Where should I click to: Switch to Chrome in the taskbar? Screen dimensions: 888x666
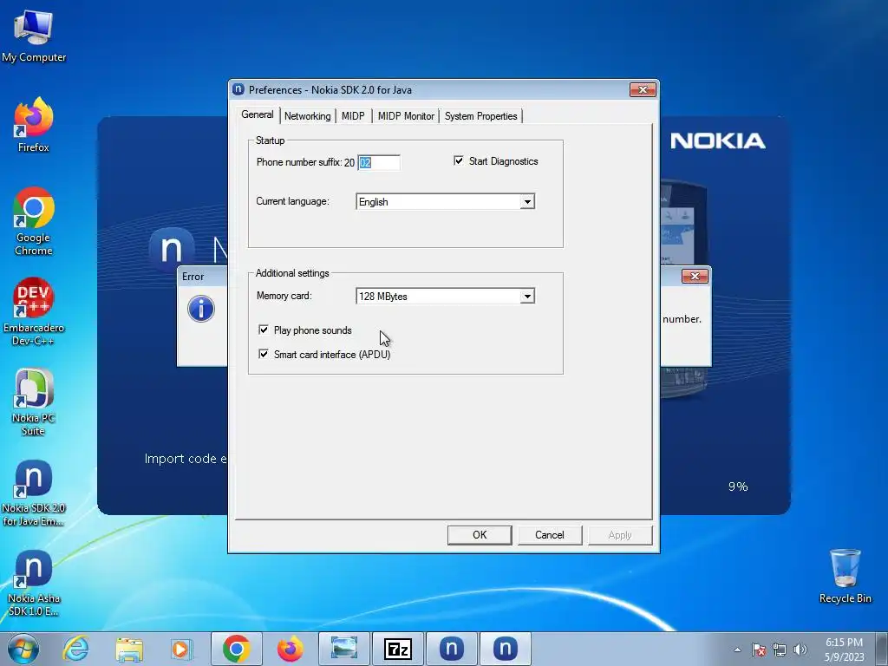point(236,649)
